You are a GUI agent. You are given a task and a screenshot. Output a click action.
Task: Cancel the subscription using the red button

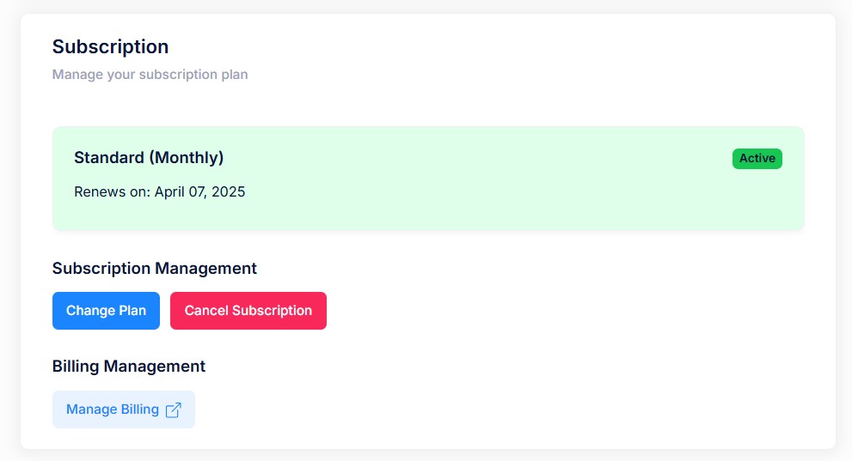click(x=248, y=311)
